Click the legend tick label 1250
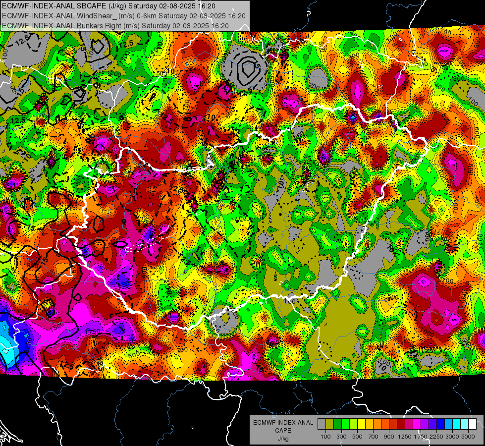 pyautogui.click(x=405, y=437)
